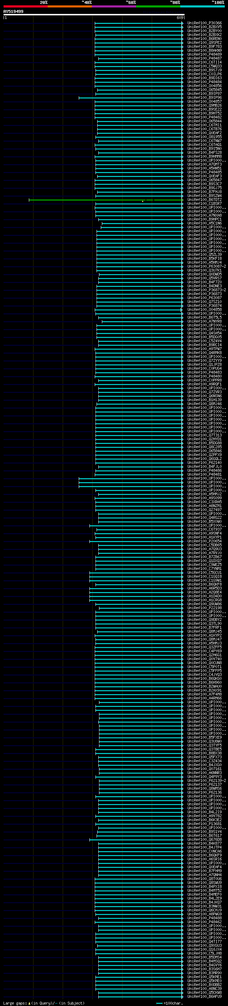Click the UniRef100_B9IP96 label
Viewport: 228px width, 1006px height.
point(204,98)
